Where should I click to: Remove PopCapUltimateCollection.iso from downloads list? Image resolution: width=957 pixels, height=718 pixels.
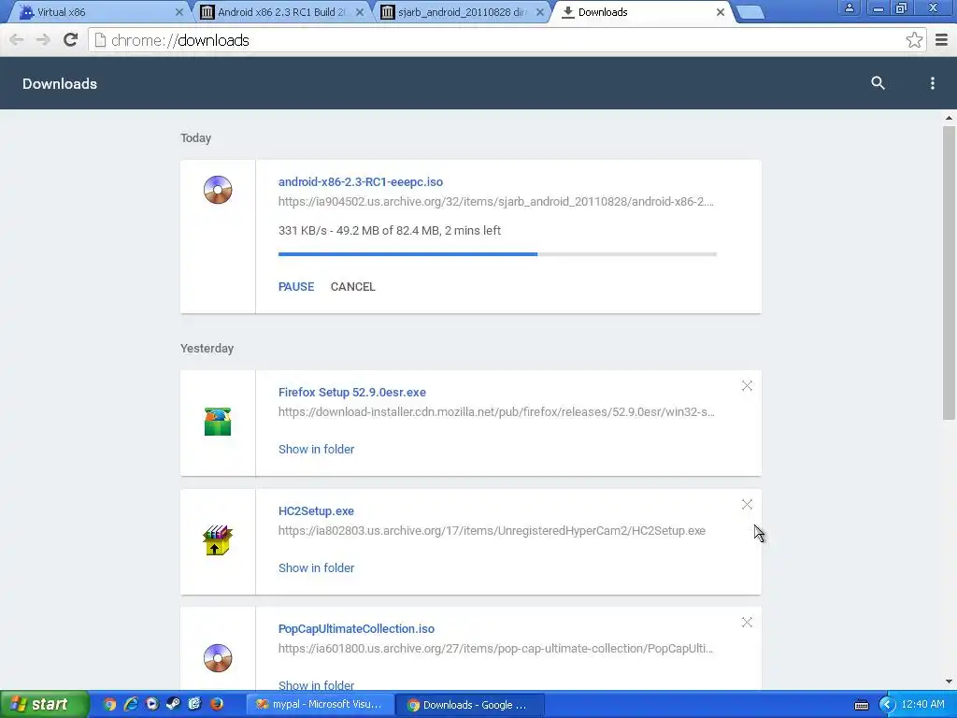click(747, 622)
